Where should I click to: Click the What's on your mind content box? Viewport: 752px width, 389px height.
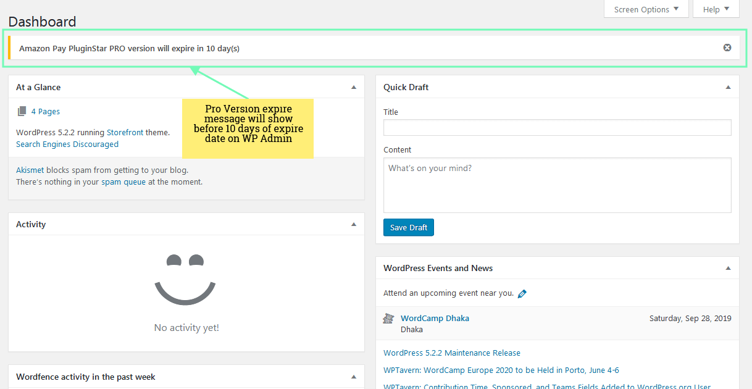coord(558,185)
